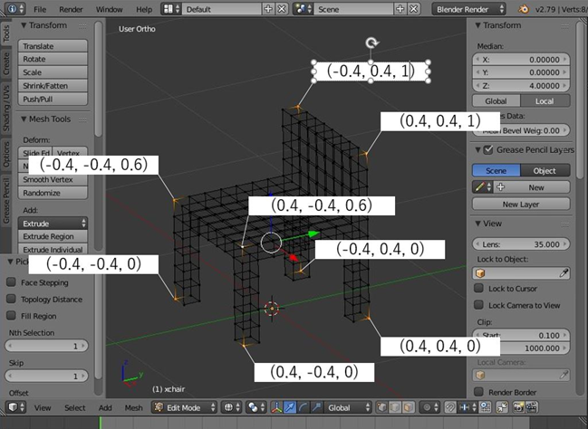Delete the Default screen layout with X icon

coord(282,9)
